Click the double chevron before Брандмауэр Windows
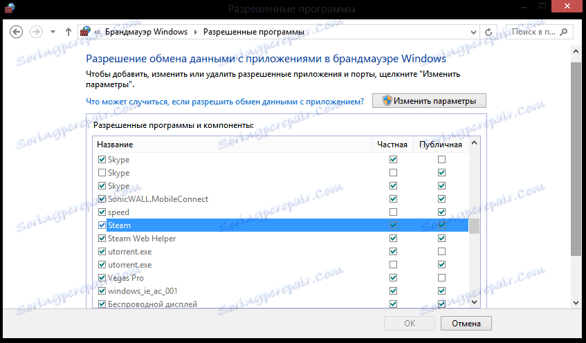This screenshot has height=343, width=586. [97, 32]
